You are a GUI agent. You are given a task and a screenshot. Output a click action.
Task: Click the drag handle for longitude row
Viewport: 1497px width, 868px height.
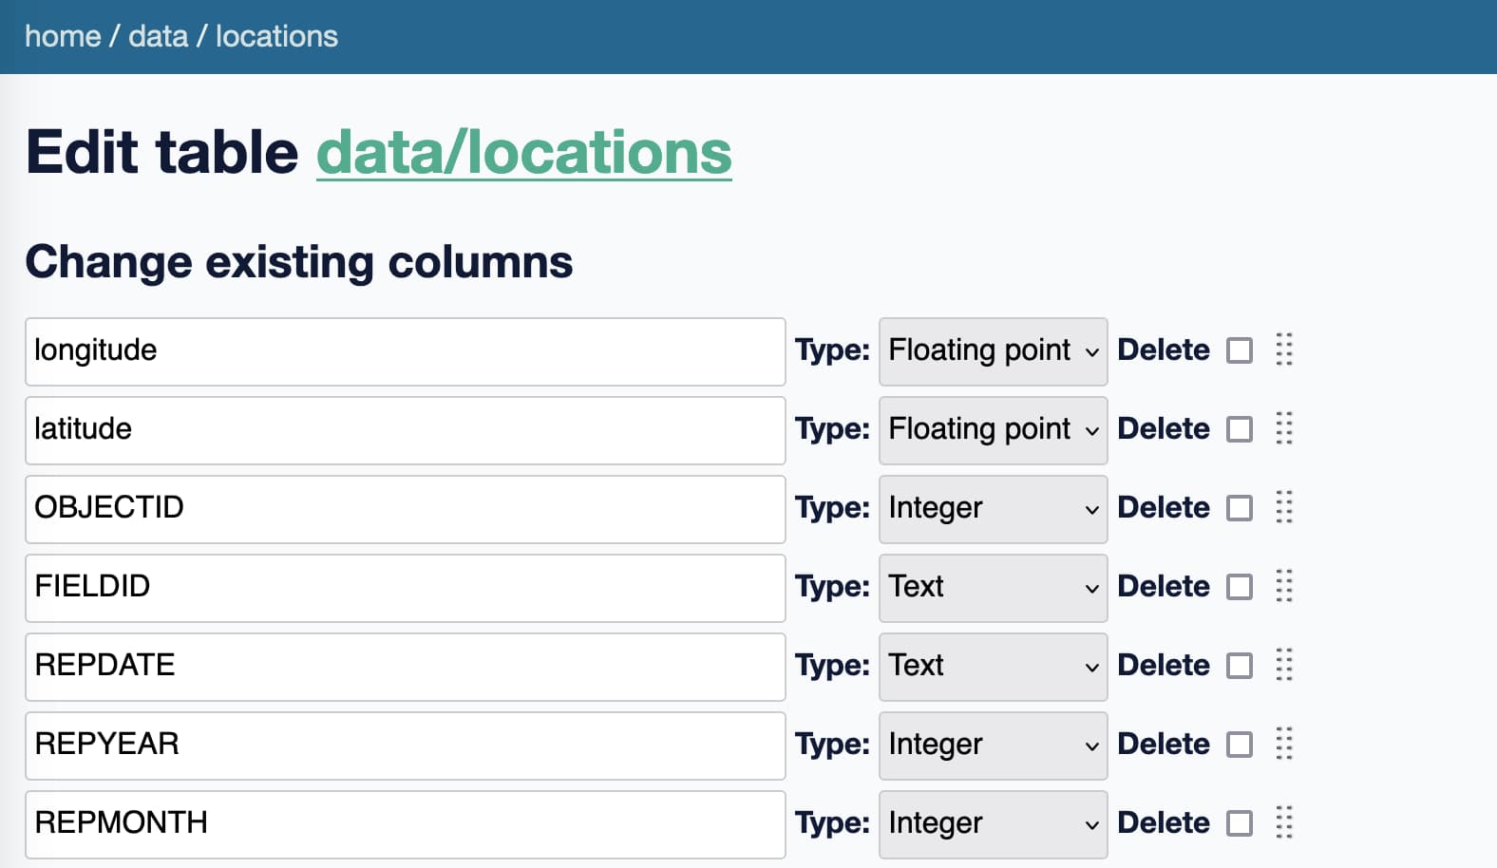pyautogui.click(x=1284, y=350)
